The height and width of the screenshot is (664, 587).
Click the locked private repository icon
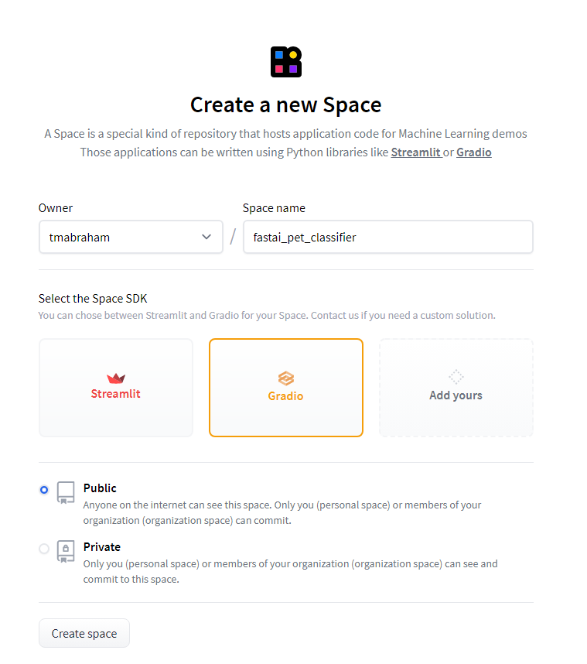(x=66, y=551)
